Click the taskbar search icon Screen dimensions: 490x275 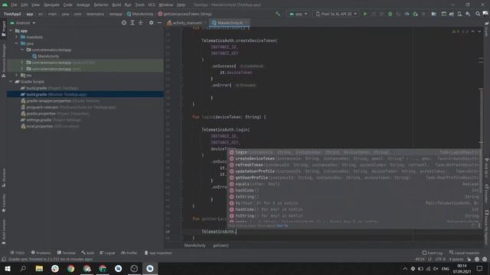[x=23, y=268]
